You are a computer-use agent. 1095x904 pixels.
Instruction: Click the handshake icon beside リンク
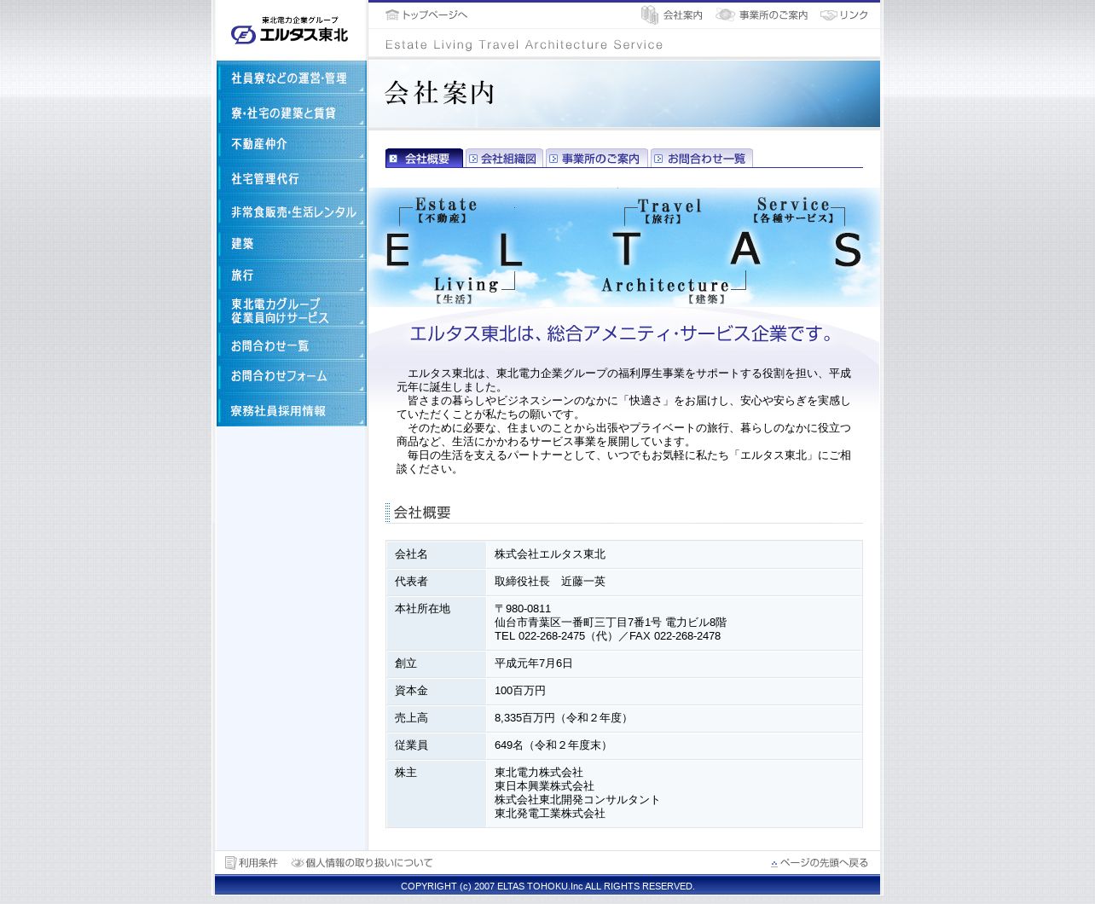coord(828,14)
